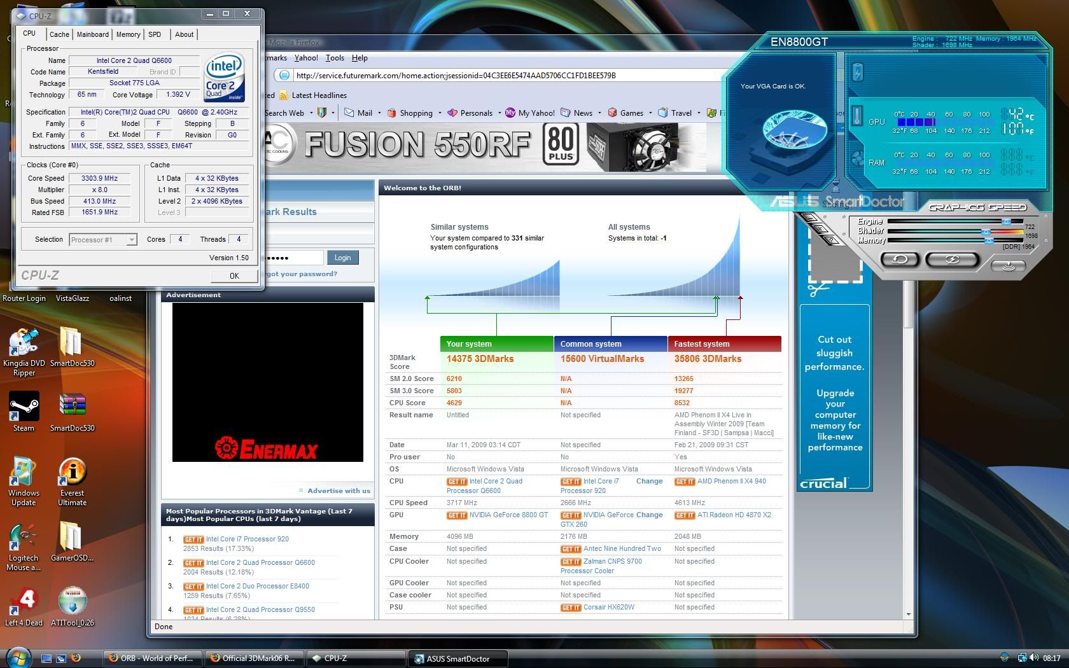Open the Tools menu in Firefox
The width and height of the screenshot is (1069, 668).
[335, 58]
